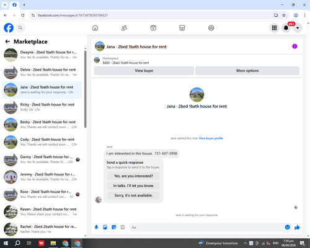Open Becky's conversation
Screen dimensions: 310x248
(x=42, y=125)
